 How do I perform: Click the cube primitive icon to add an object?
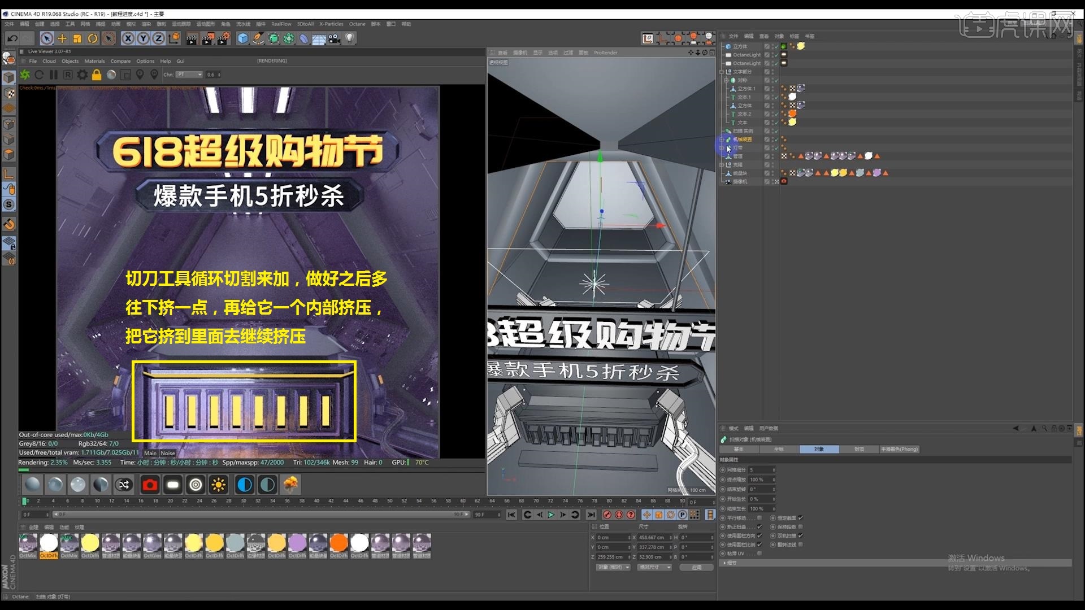(242, 38)
